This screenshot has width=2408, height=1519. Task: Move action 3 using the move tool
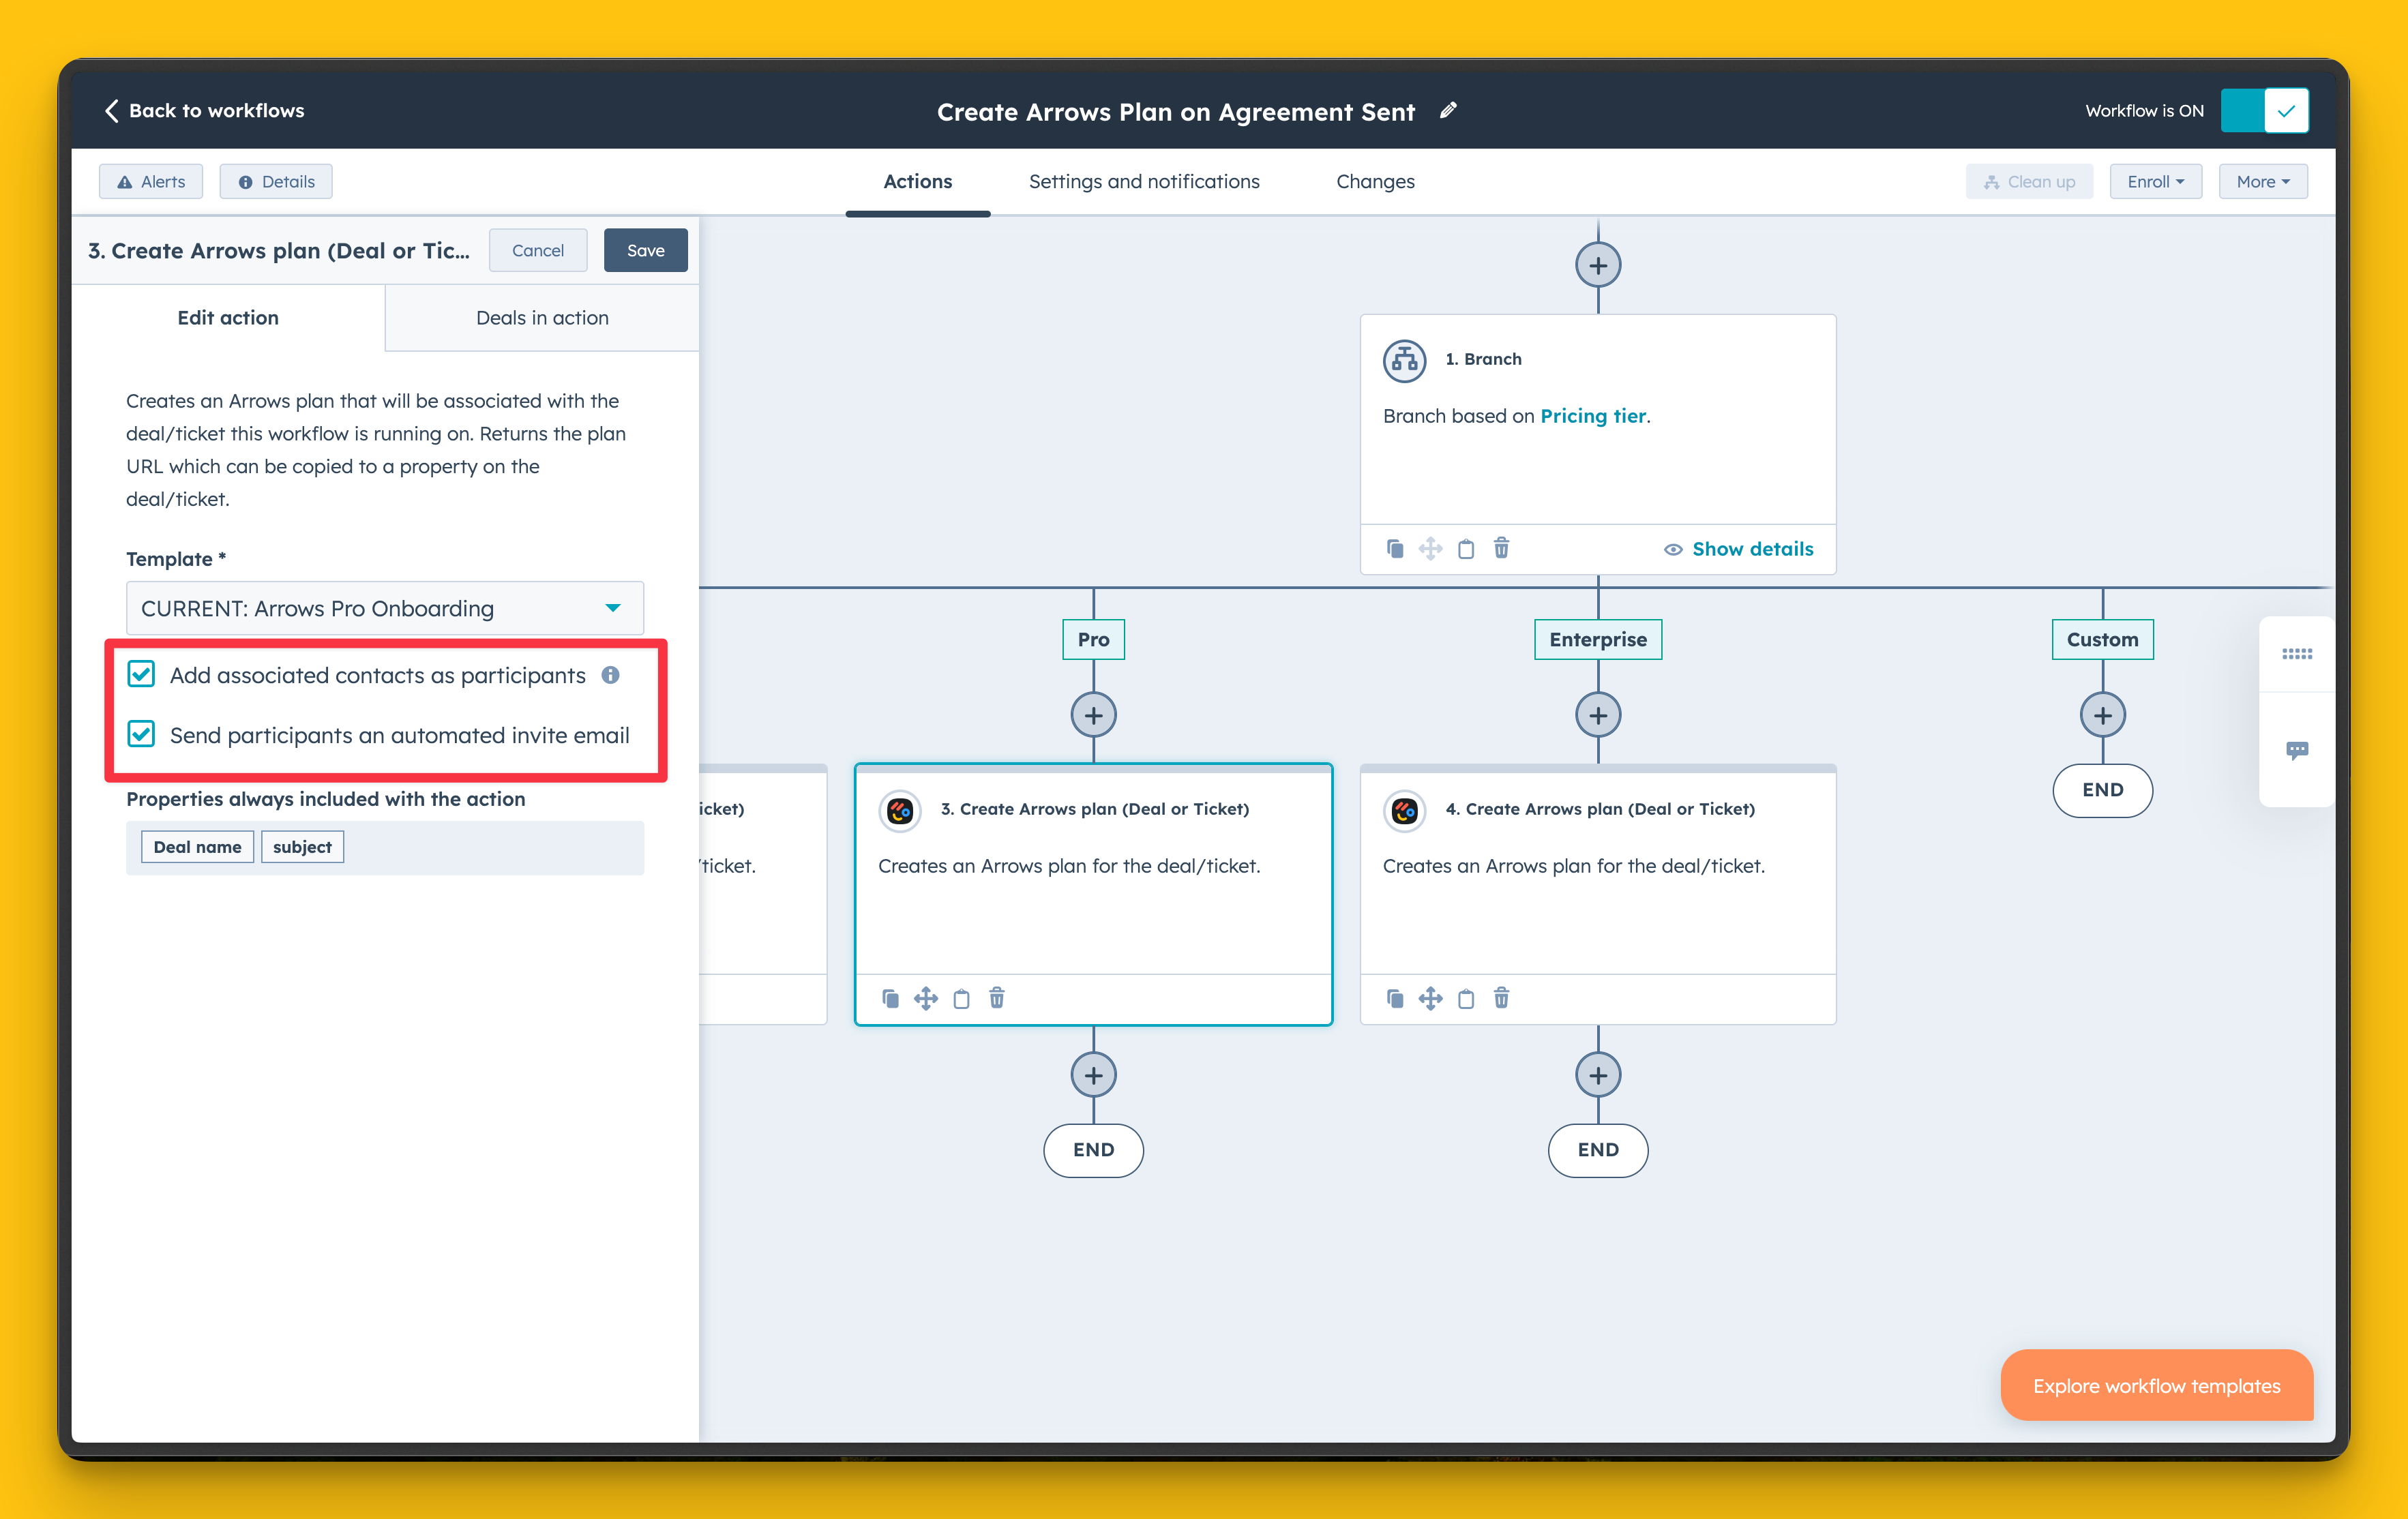(926, 998)
